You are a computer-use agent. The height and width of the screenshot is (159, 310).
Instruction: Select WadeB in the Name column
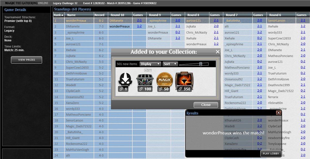tap(70, 85)
